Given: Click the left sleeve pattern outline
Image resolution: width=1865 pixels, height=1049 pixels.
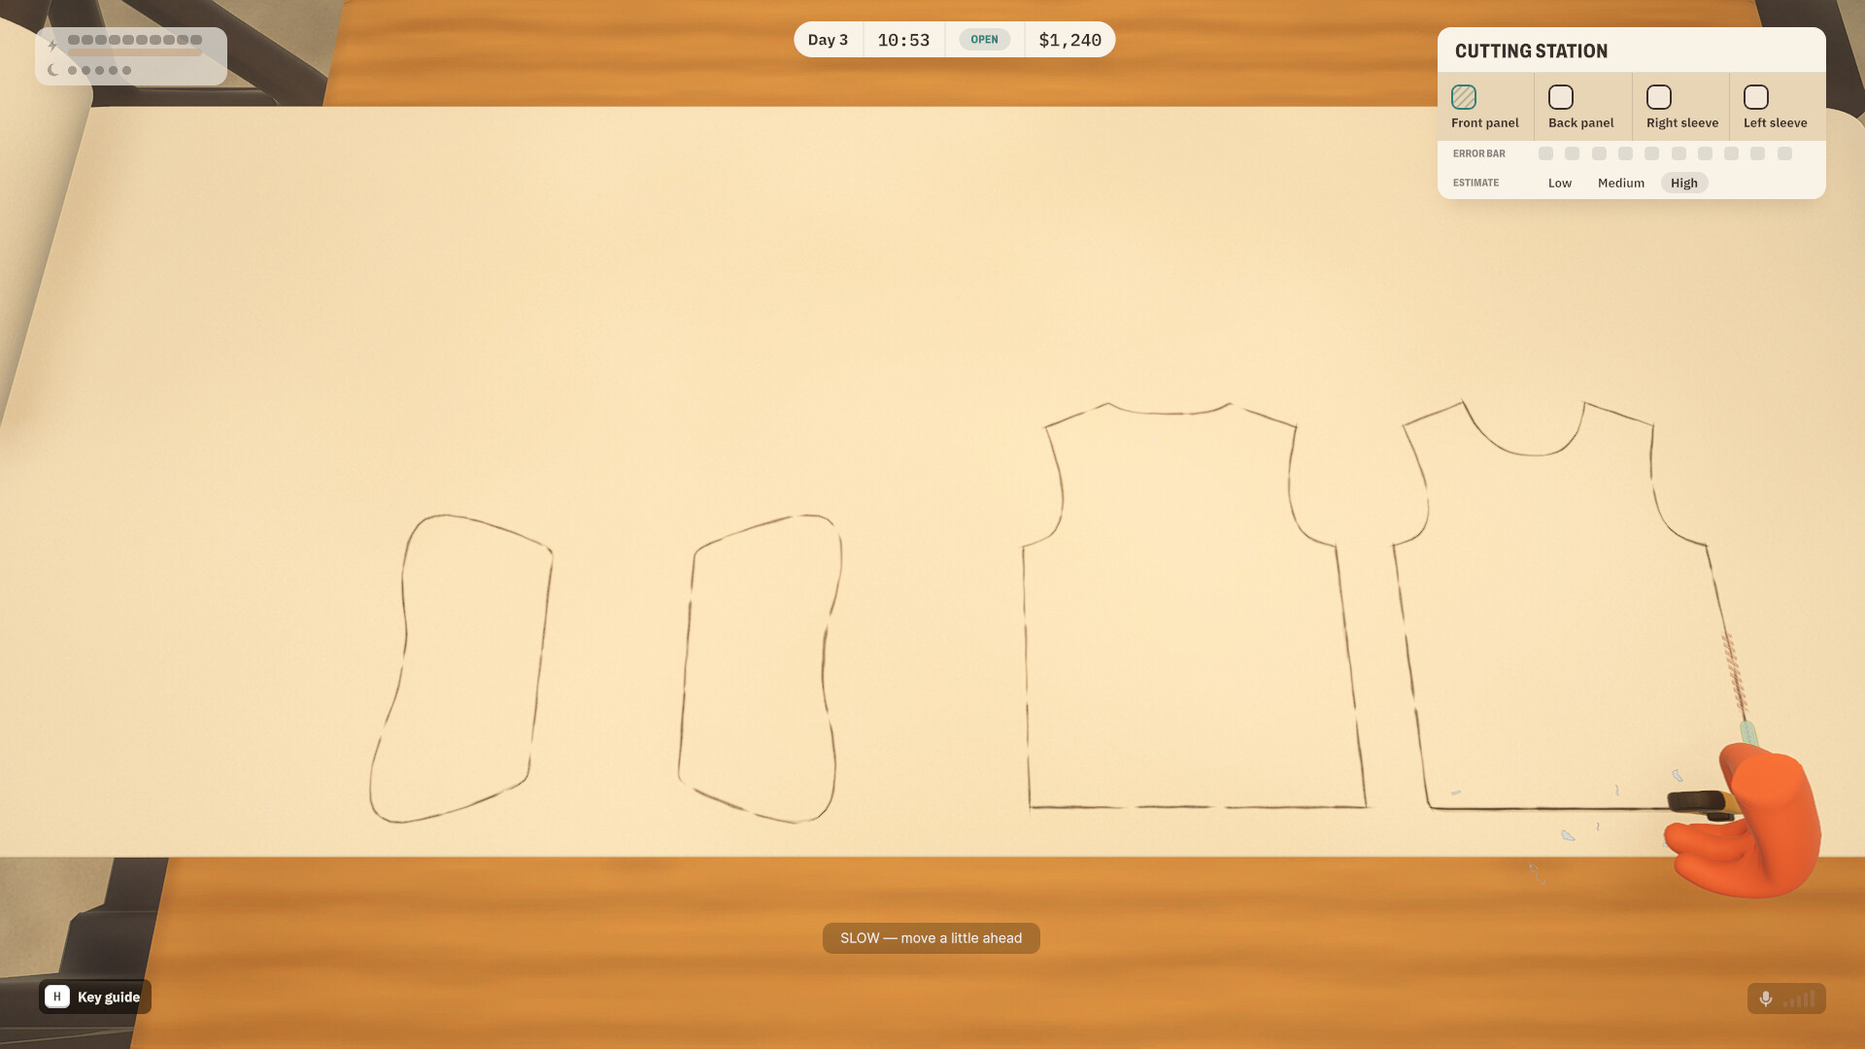Looking at the screenshot, I should pos(460,668).
